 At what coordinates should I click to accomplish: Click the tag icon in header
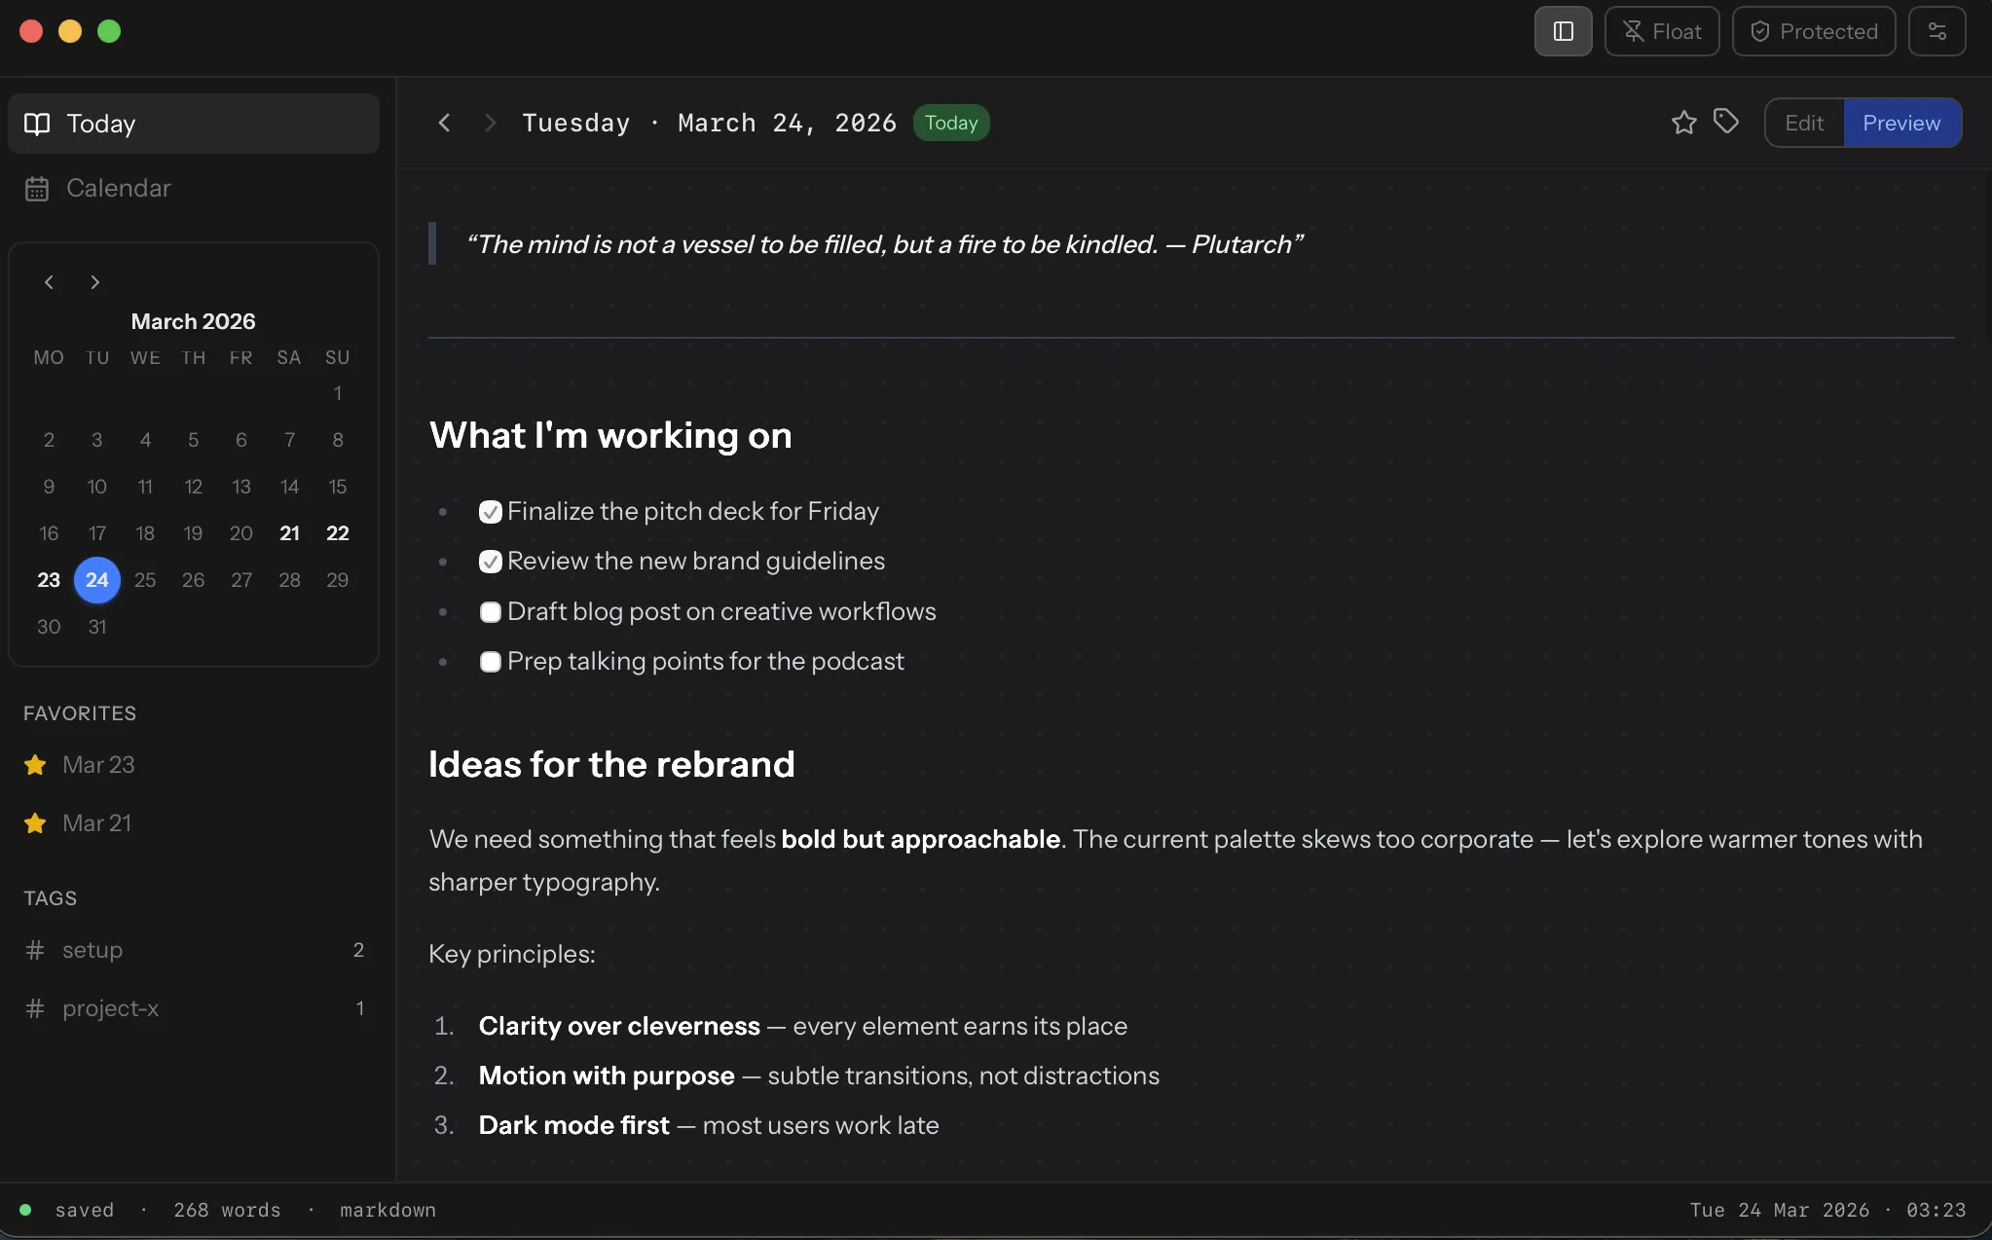[x=1726, y=122]
